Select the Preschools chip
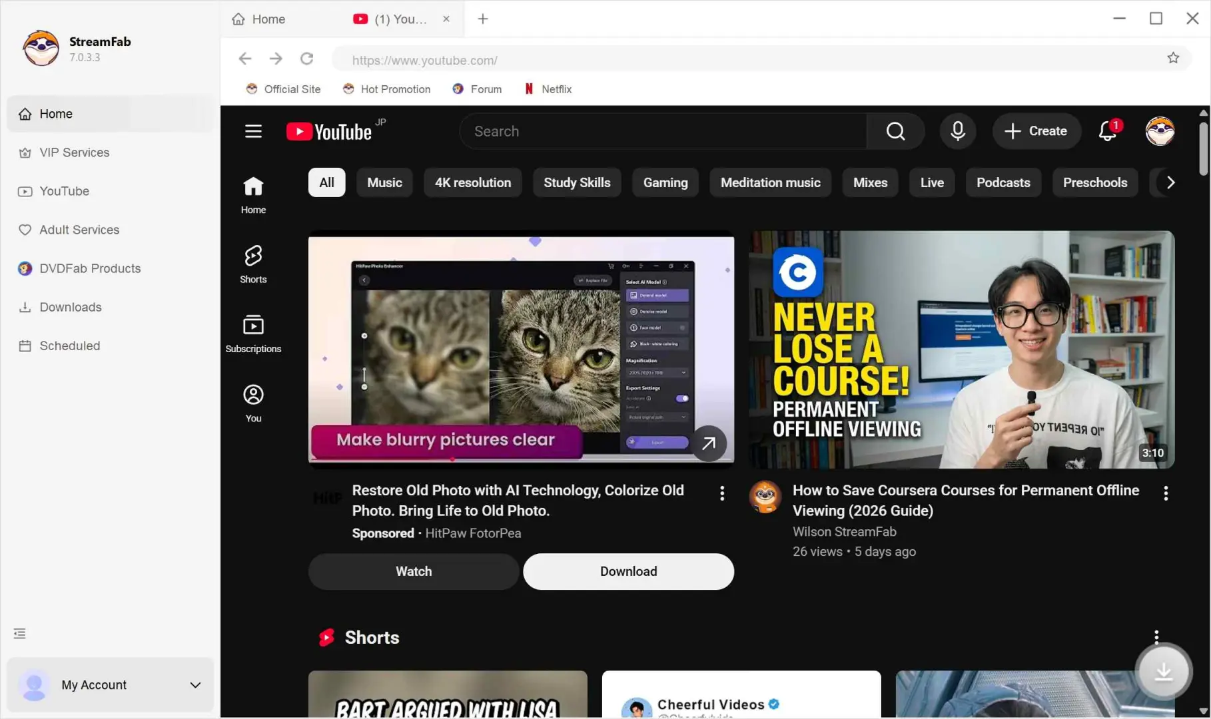 pos(1095,182)
